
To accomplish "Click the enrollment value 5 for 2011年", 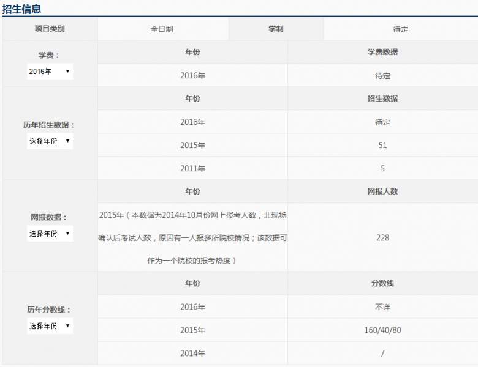I will (x=382, y=168).
